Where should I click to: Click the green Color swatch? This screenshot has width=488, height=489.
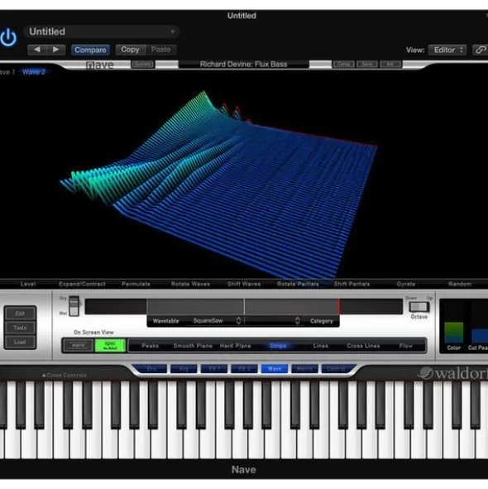[x=453, y=333]
